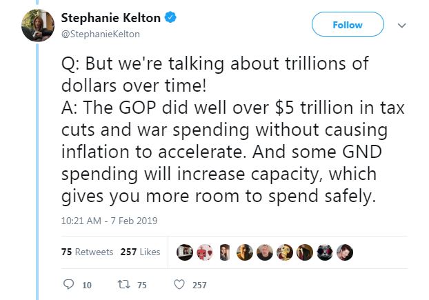Click the blue verified badge
The width and height of the screenshot is (429, 300).
(170, 17)
